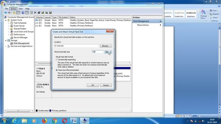Expand Local Users and Groups node

(x=9, y=32)
